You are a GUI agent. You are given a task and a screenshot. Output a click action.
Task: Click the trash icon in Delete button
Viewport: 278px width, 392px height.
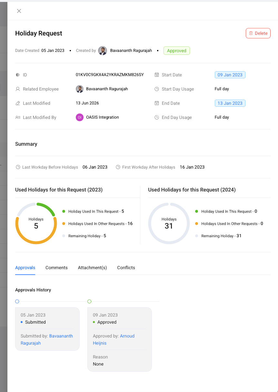251,33
